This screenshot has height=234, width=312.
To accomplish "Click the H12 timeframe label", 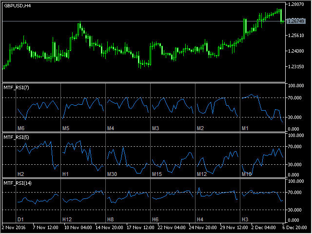I will pyautogui.click(x=67, y=219).
